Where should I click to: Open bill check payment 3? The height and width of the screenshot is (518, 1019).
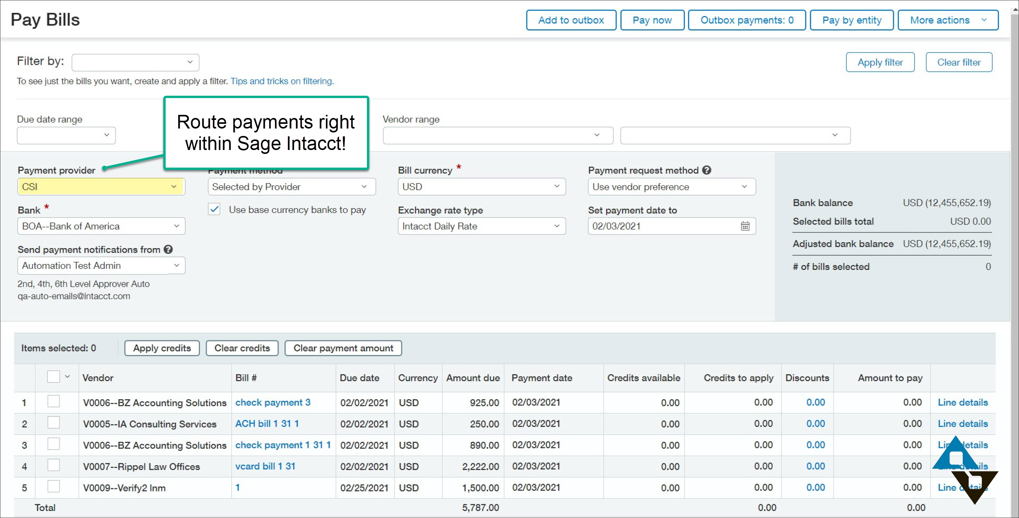point(273,402)
